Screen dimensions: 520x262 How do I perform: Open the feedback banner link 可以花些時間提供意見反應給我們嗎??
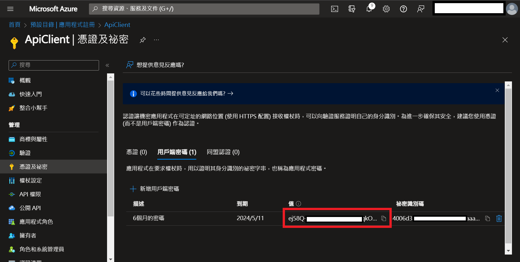tap(187, 93)
